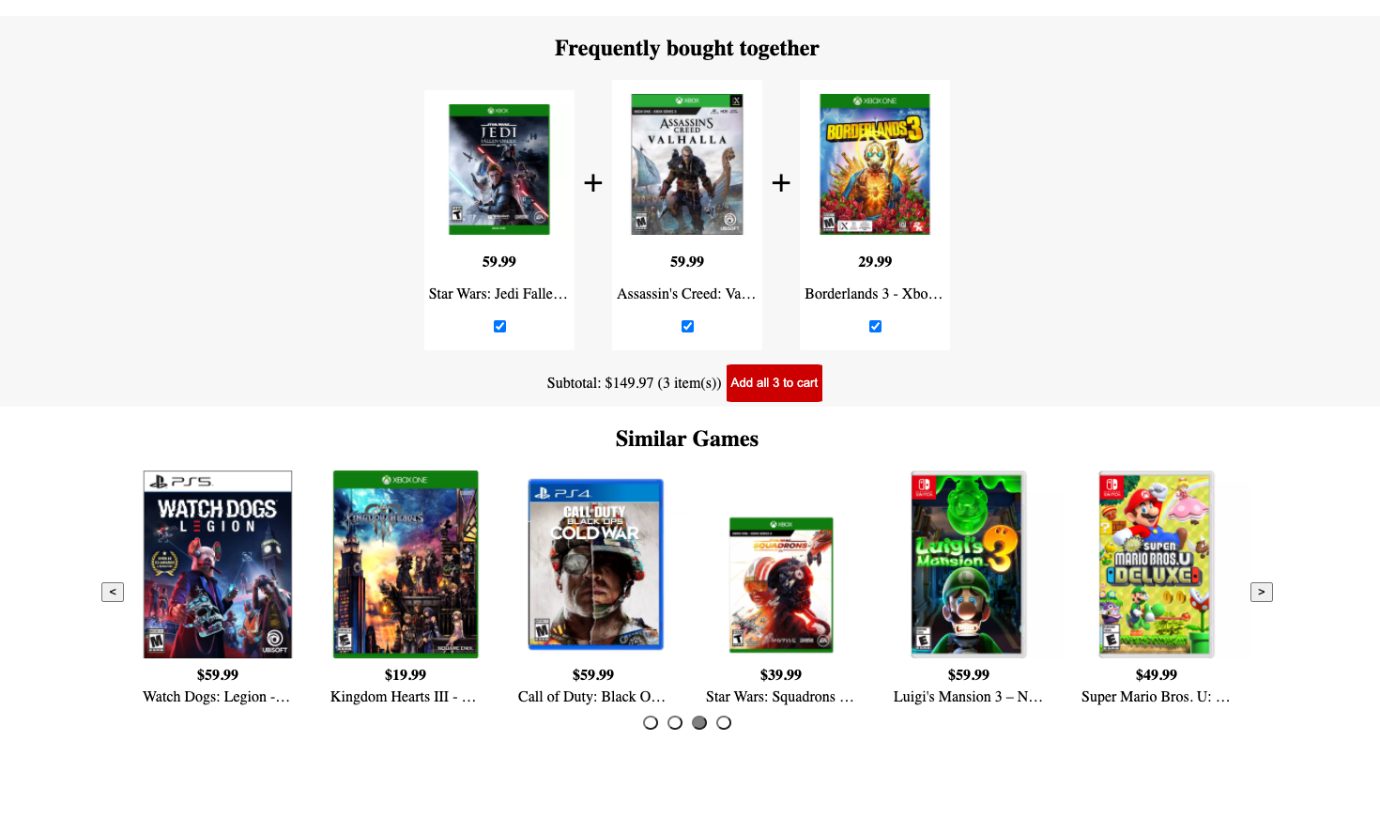Click the Borderlands 3 game cover
This screenshot has height=818, width=1380.
point(875,164)
